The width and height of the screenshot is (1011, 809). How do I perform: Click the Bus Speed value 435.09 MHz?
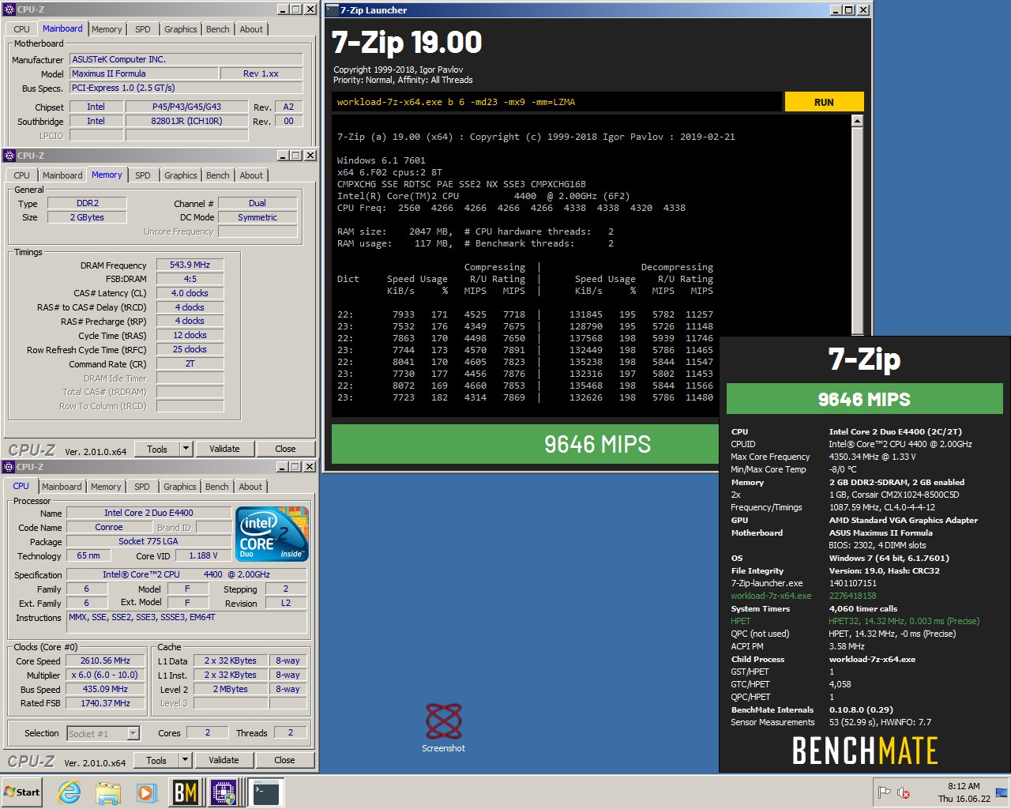(x=105, y=689)
